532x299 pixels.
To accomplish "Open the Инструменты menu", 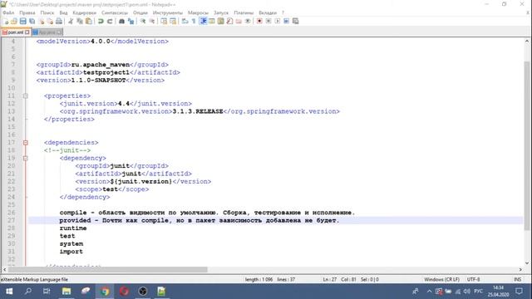I will (x=168, y=12).
